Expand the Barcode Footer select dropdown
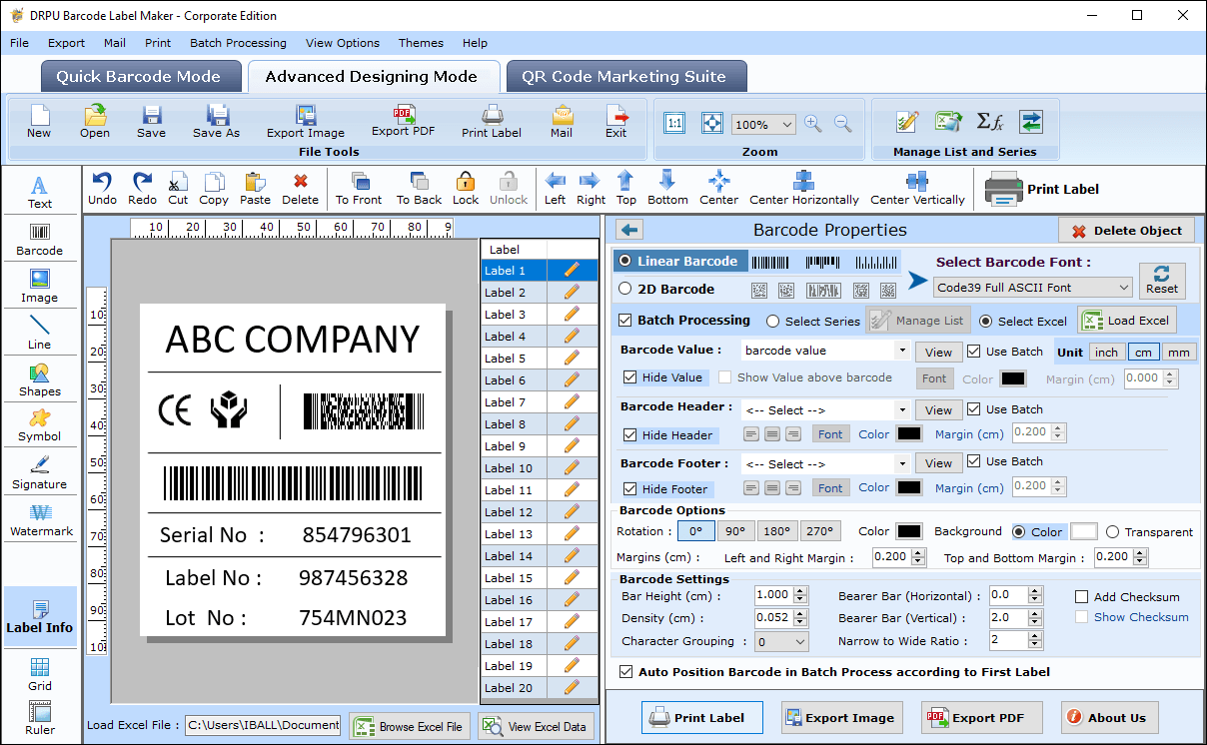The width and height of the screenshot is (1207, 745). pos(902,464)
